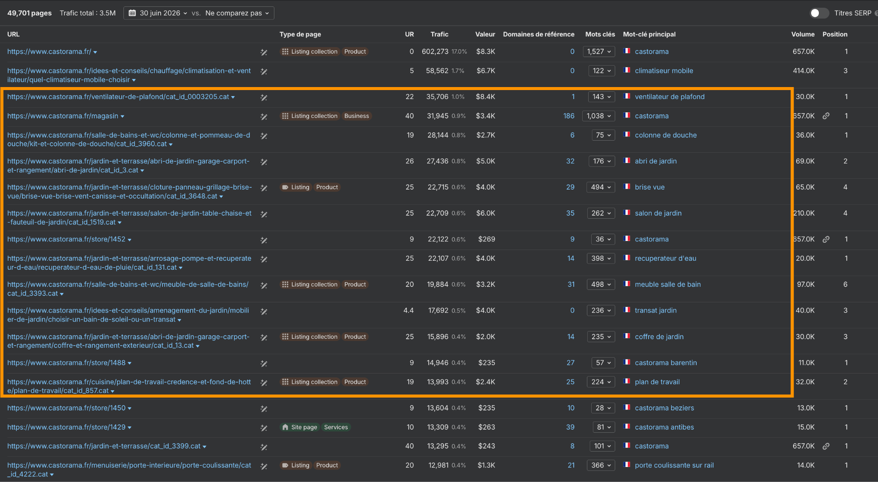Screen dimensions: 878x482
Task: Expand the 122 keywords dropdown
Action: pyautogui.click(x=602, y=71)
